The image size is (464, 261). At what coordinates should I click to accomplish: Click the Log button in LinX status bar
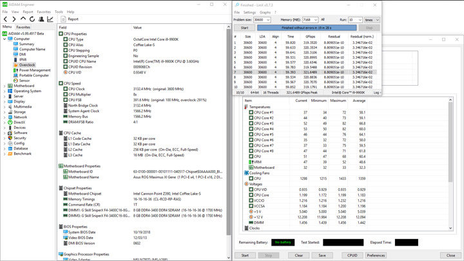click(377, 93)
